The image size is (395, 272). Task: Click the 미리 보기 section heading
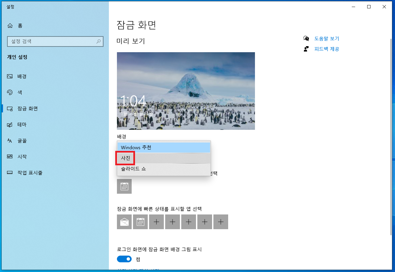(131, 41)
